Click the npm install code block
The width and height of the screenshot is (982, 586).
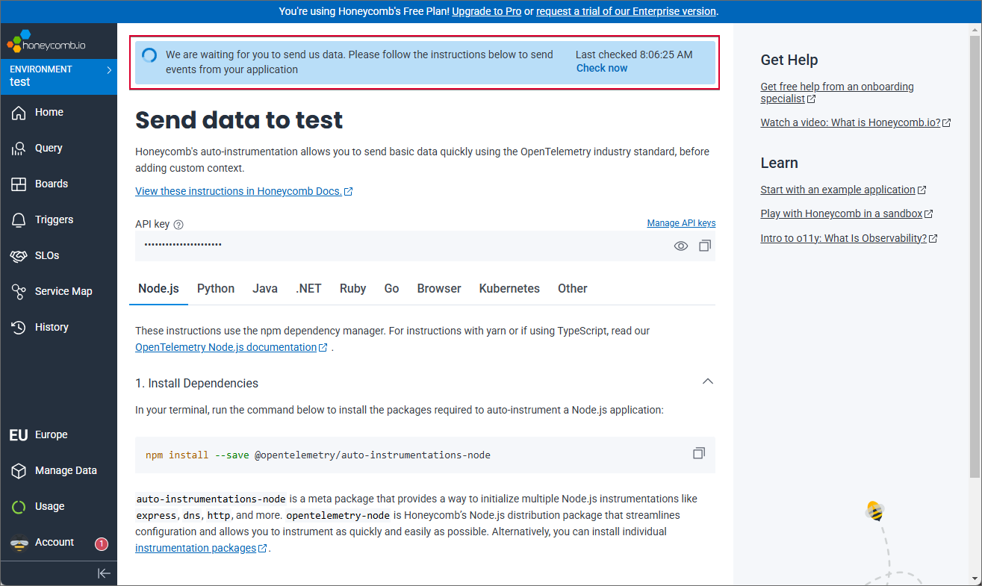click(x=425, y=455)
